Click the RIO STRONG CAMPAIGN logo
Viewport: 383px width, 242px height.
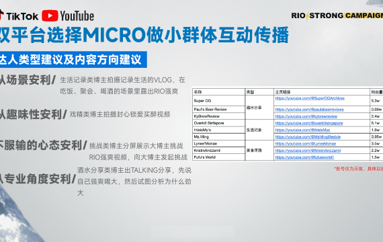337,15
